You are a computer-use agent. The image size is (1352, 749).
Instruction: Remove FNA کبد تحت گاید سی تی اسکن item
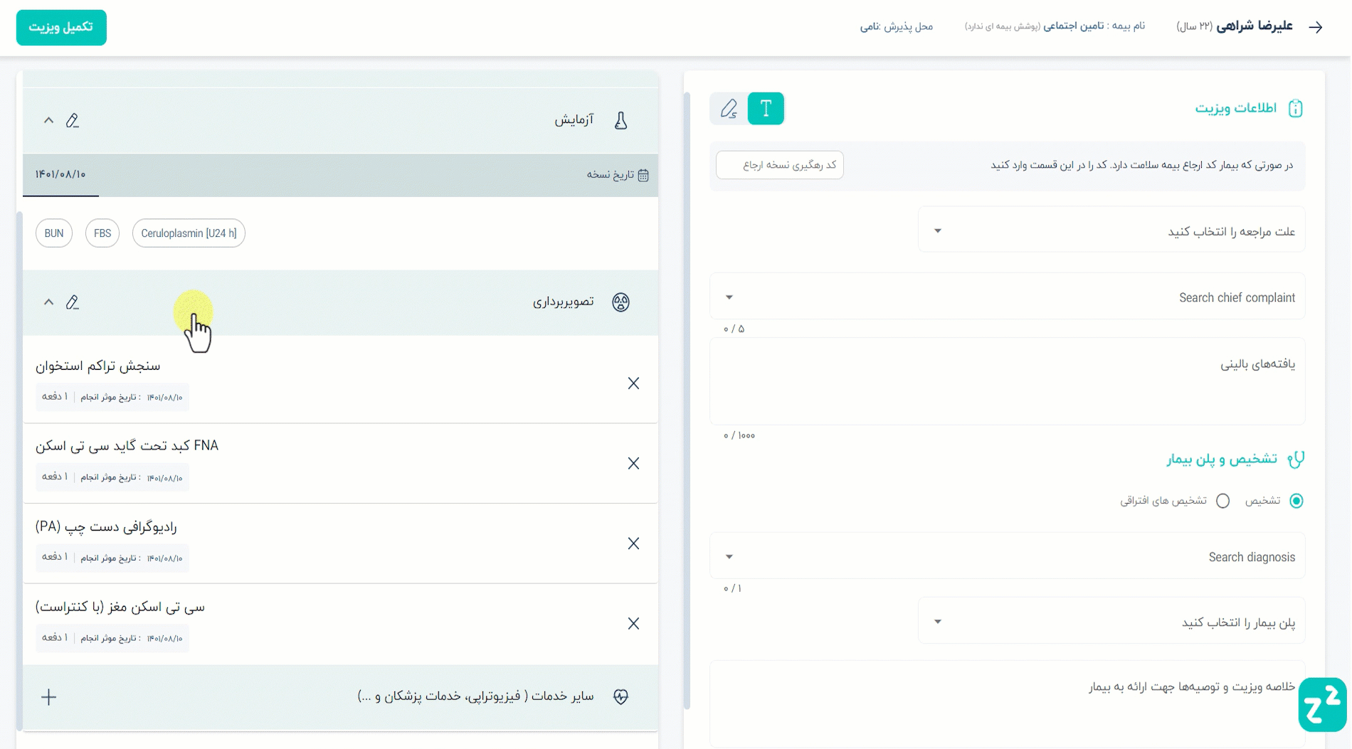click(633, 464)
